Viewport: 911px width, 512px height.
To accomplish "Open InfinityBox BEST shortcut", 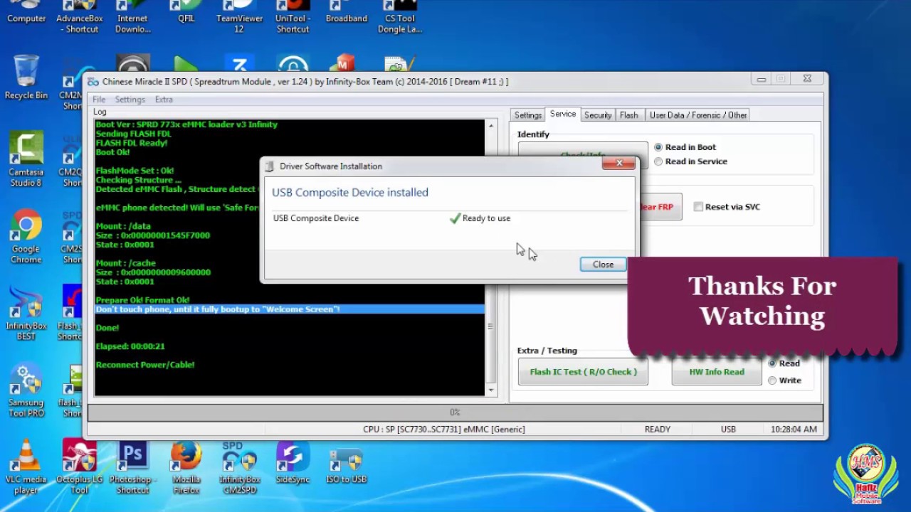I will 26,313.
